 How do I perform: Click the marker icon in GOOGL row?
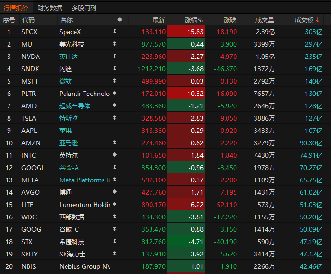tap(115, 167)
